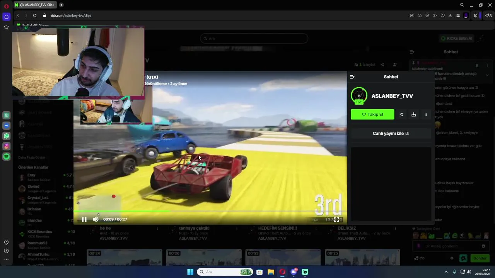Open Messenger in Opera sidebar
The height and width of the screenshot is (278, 495).
click(6, 125)
